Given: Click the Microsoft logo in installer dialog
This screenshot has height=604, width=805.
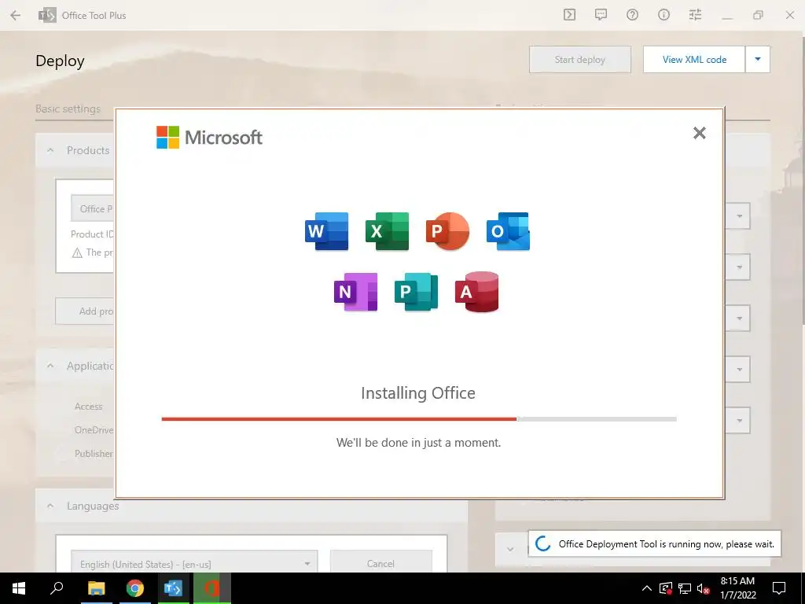Looking at the screenshot, I should [x=209, y=137].
